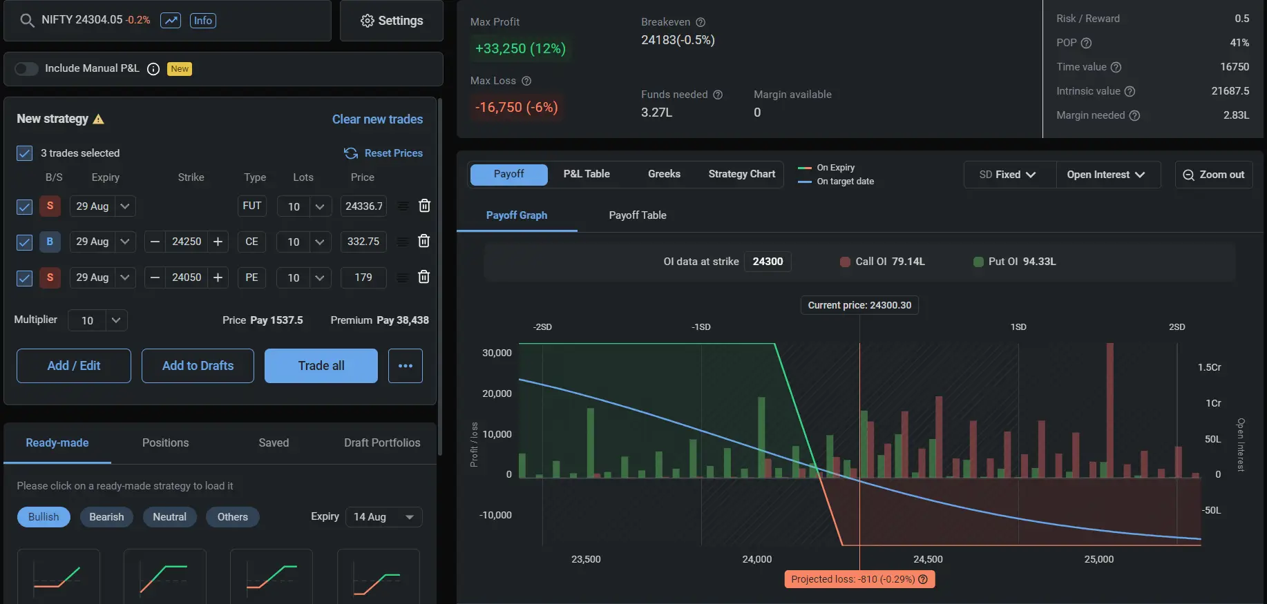This screenshot has width=1267, height=604.
Task: Click the Reset Prices refresh icon
Action: pos(351,153)
